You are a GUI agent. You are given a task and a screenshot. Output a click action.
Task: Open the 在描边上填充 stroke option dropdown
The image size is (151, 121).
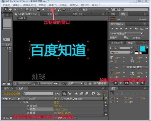coord(137,67)
